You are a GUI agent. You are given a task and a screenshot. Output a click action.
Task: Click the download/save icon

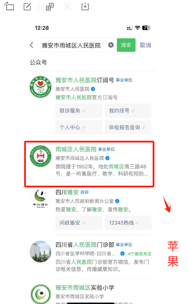point(85,6)
